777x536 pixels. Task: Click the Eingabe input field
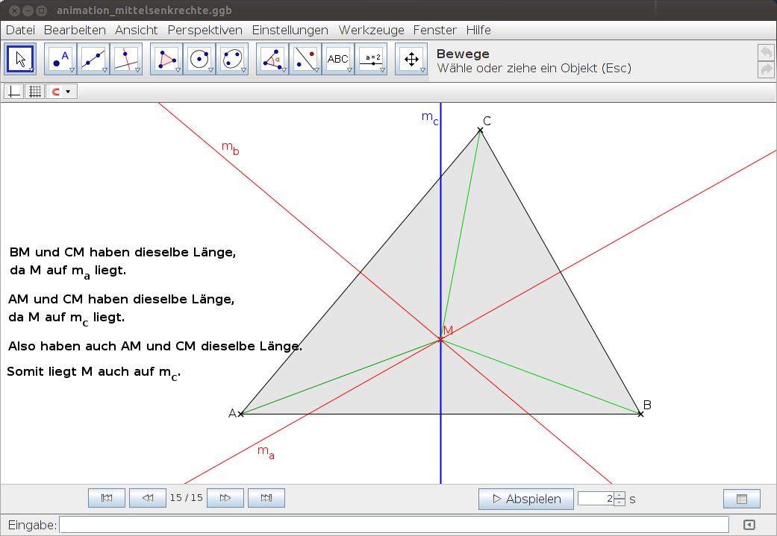393,525
